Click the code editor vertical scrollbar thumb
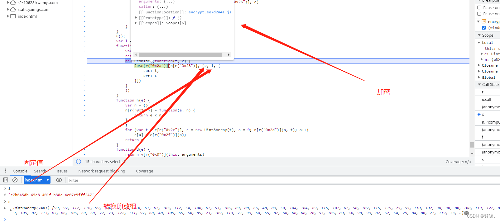The width and height of the screenshot is (500, 221). tap(472, 145)
